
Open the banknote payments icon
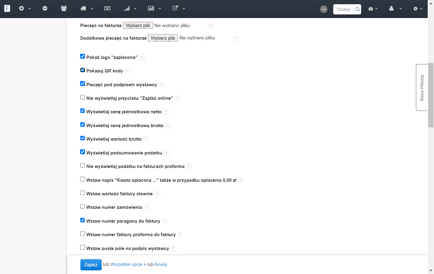107,8
